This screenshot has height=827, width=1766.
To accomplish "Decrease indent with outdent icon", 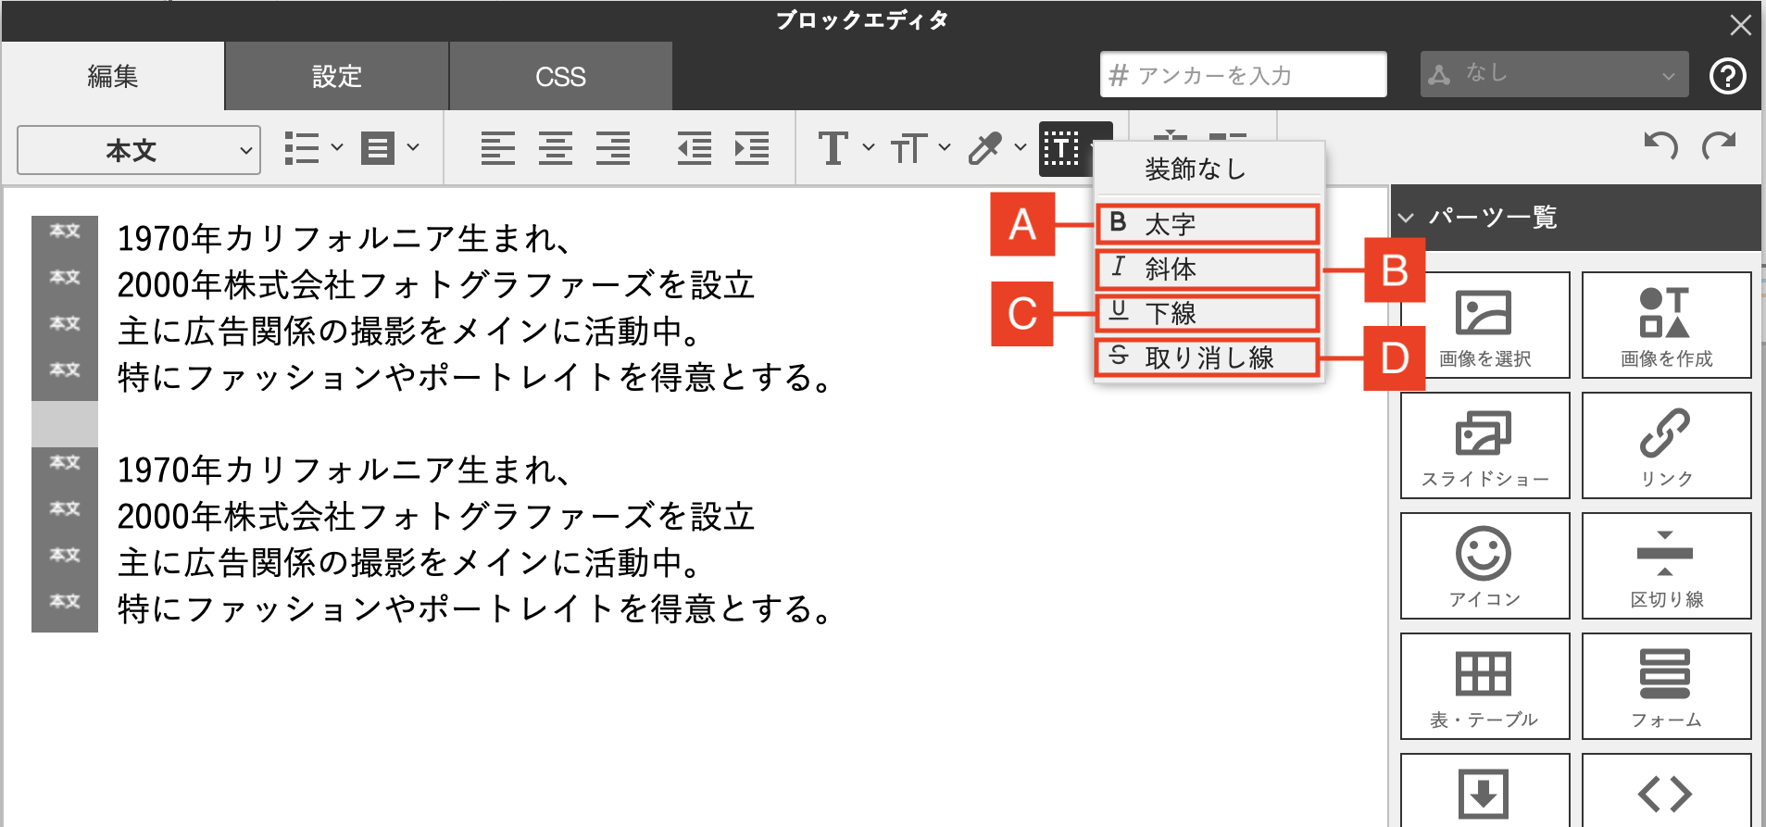I will (x=695, y=148).
